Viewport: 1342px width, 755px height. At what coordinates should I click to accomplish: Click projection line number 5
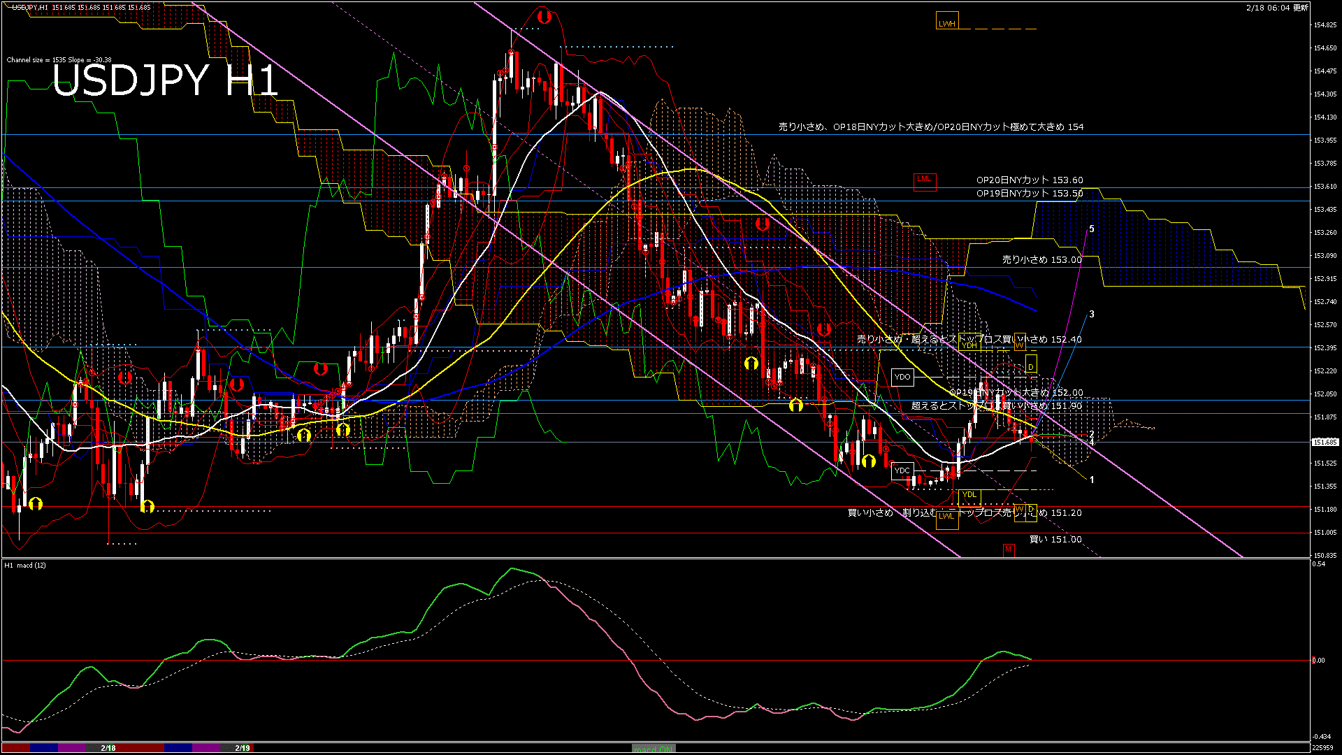click(1092, 229)
